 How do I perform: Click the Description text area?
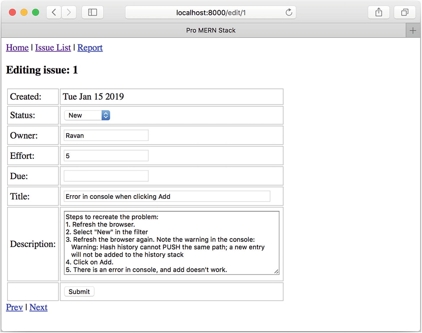coord(171,243)
